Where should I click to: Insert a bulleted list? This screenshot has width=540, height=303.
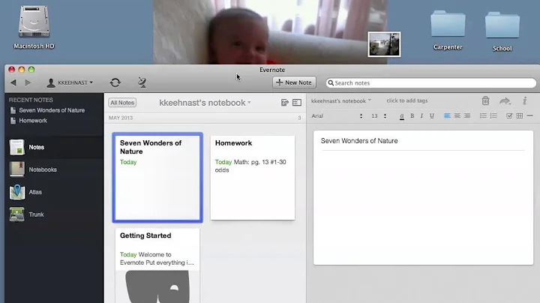[x=483, y=115]
